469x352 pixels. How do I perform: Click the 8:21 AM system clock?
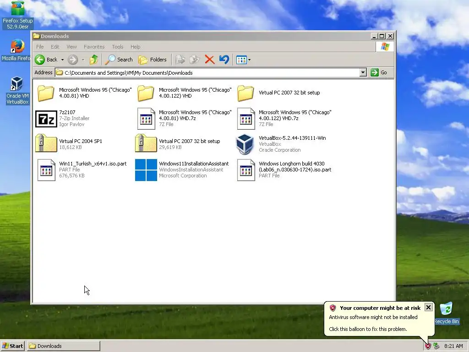(x=453, y=346)
